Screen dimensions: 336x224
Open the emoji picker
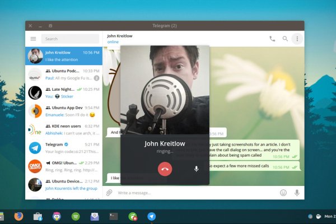point(283,193)
